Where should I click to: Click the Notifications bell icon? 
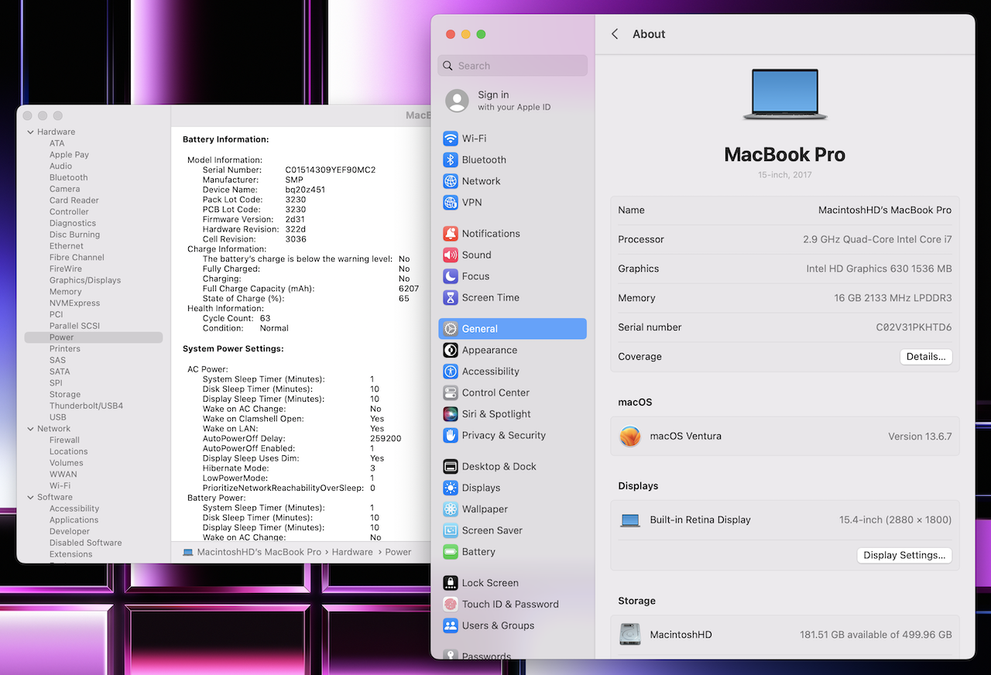pos(451,234)
